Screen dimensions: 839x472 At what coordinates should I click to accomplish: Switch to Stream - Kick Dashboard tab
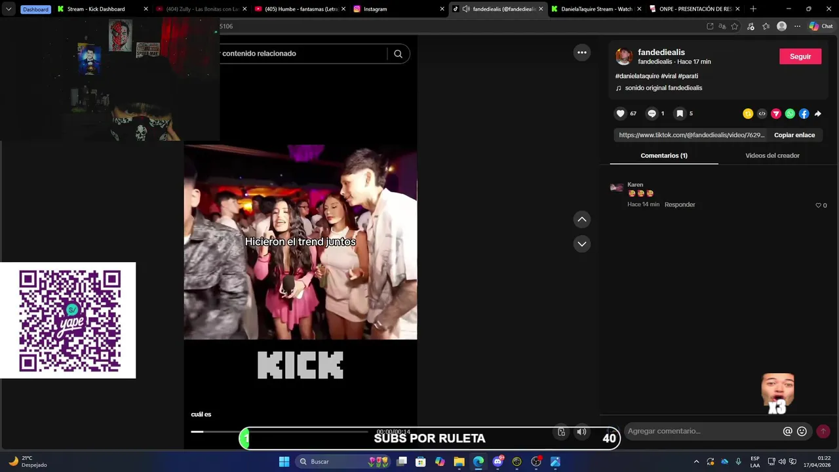(x=102, y=9)
